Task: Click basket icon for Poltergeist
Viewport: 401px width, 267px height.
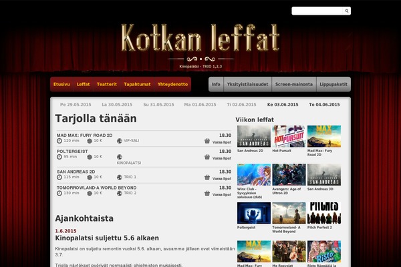Action: pos(207,157)
